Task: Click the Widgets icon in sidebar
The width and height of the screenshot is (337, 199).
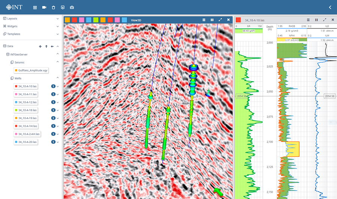Action: (x=4, y=26)
